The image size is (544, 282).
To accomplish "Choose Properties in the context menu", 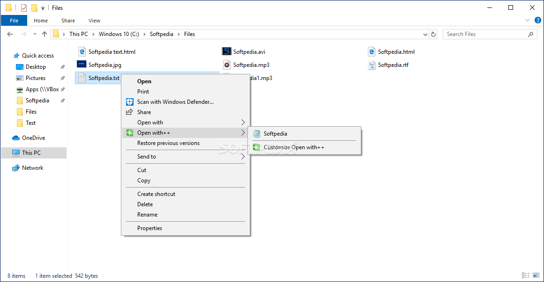I will coord(186,228).
